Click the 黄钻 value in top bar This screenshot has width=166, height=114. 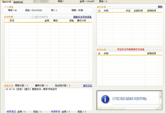coord(103,1)
